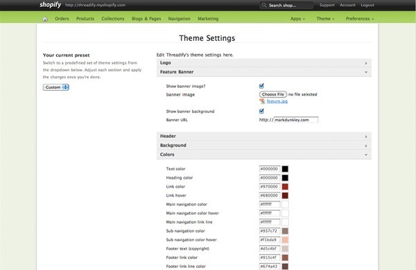
Task: Click the Main navigation color swatch
Action: coord(285,204)
